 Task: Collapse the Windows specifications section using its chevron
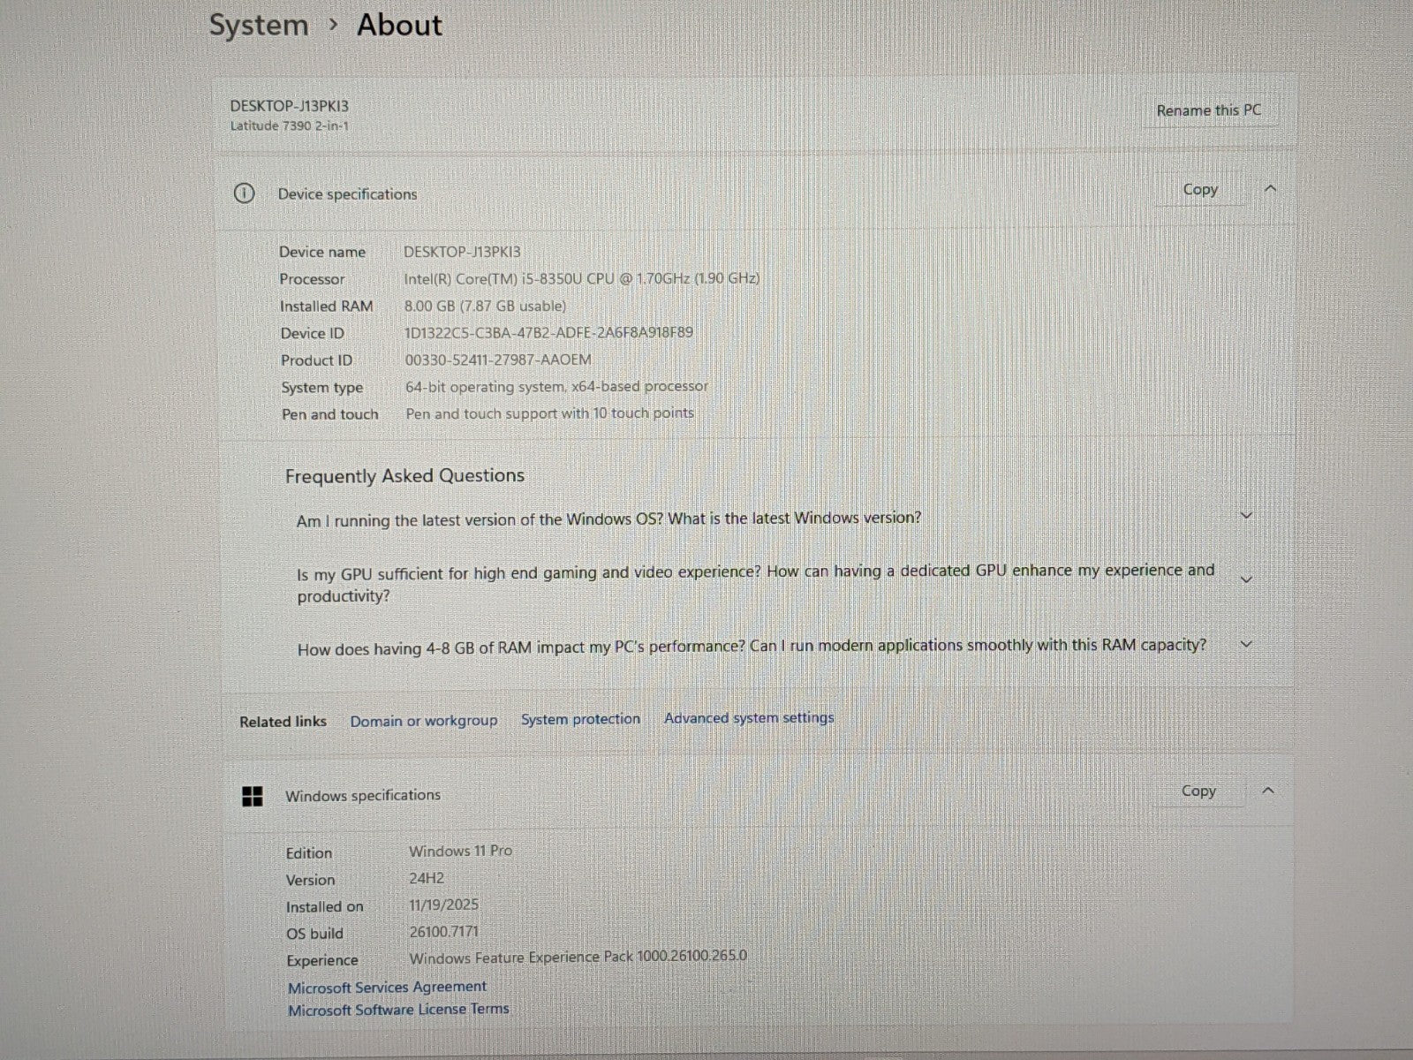(x=1268, y=791)
